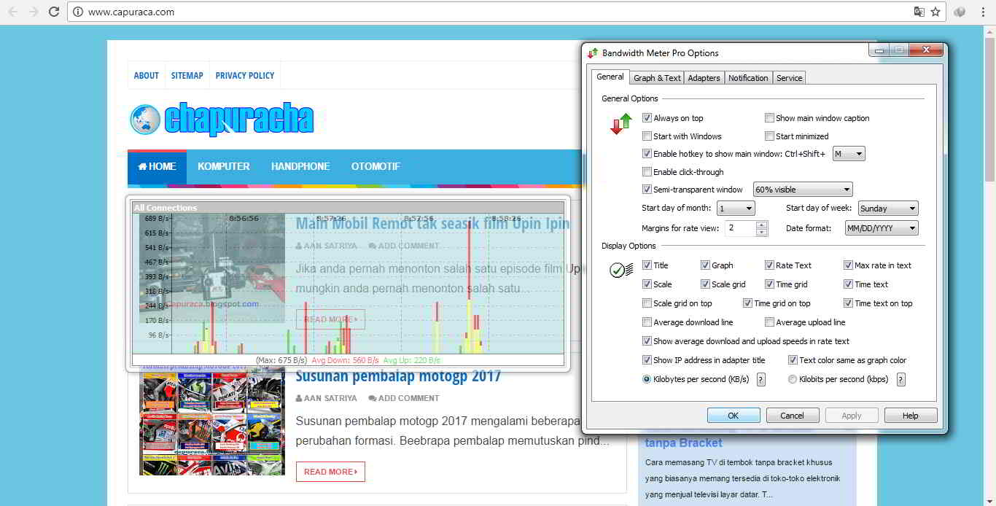The width and height of the screenshot is (996, 506).
Task: Switch to the Graph & Text tab
Action: pos(657,78)
